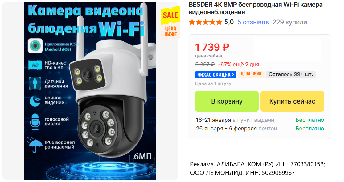Screen dimensions: 344x182
Task: Click the ЦЕНА НИЖЕ badge under SALE
Action: (x=170, y=31)
